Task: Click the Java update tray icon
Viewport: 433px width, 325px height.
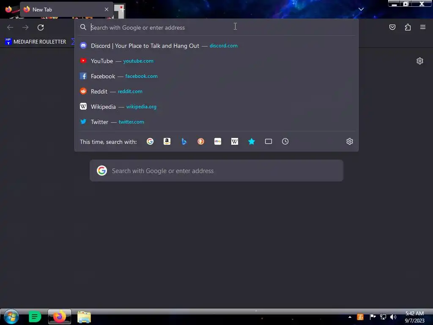Action: pos(360,317)
